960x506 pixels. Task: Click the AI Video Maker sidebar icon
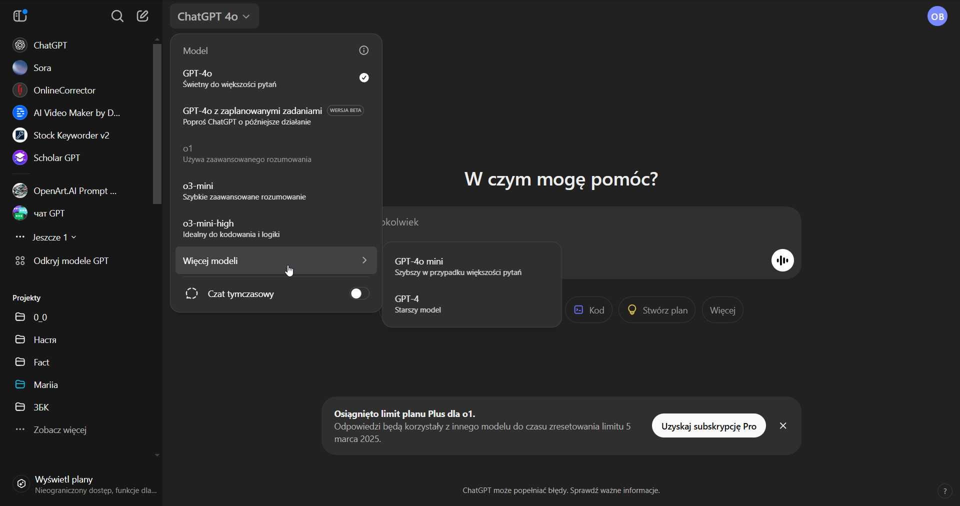pyautogui.click(x=20, y=112)
